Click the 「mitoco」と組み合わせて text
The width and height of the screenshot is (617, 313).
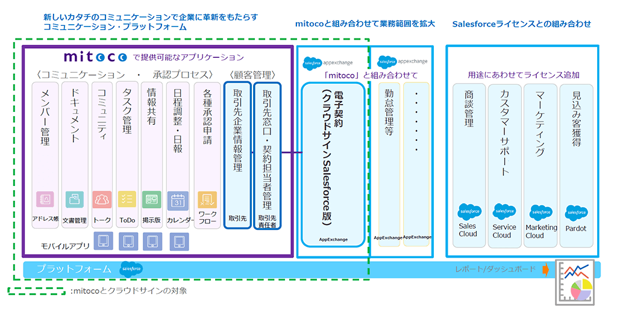coord(371,75)
